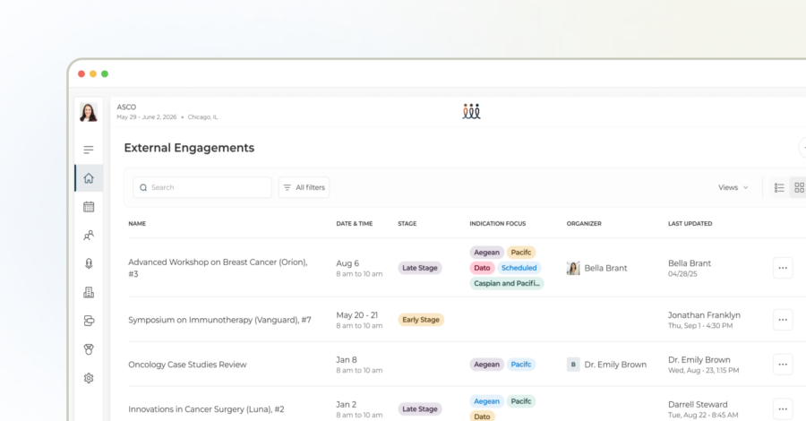Click Darrell Steward last updated cell
Viewport: 806px width, 421px height.
tap(703, 409)
